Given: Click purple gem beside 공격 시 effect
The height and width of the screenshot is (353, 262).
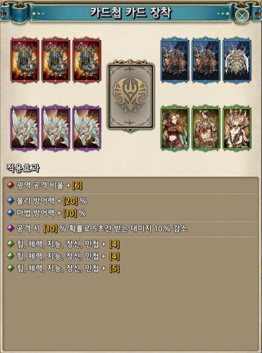Looking at the screenshot, I should [x=10, y=229].
